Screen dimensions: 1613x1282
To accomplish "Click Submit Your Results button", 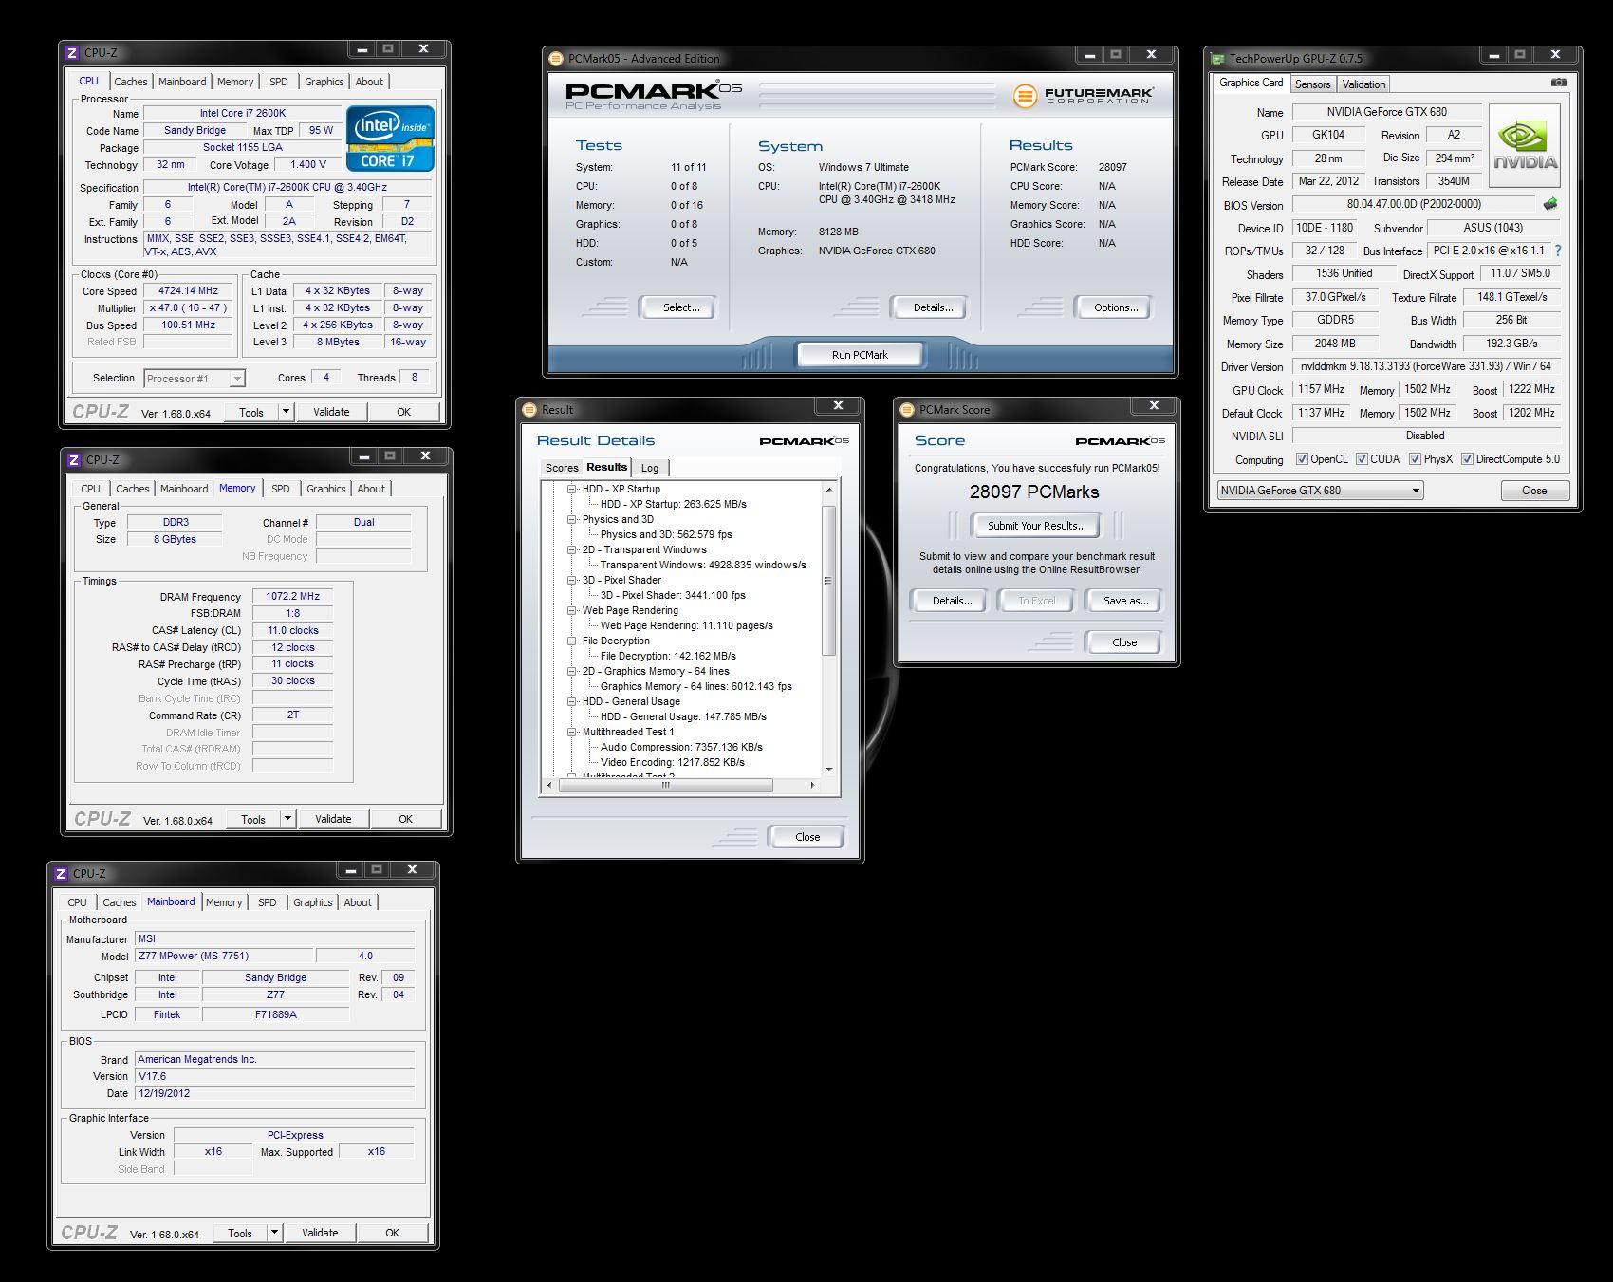I will pyautogui.click(x=1037, y=526).
